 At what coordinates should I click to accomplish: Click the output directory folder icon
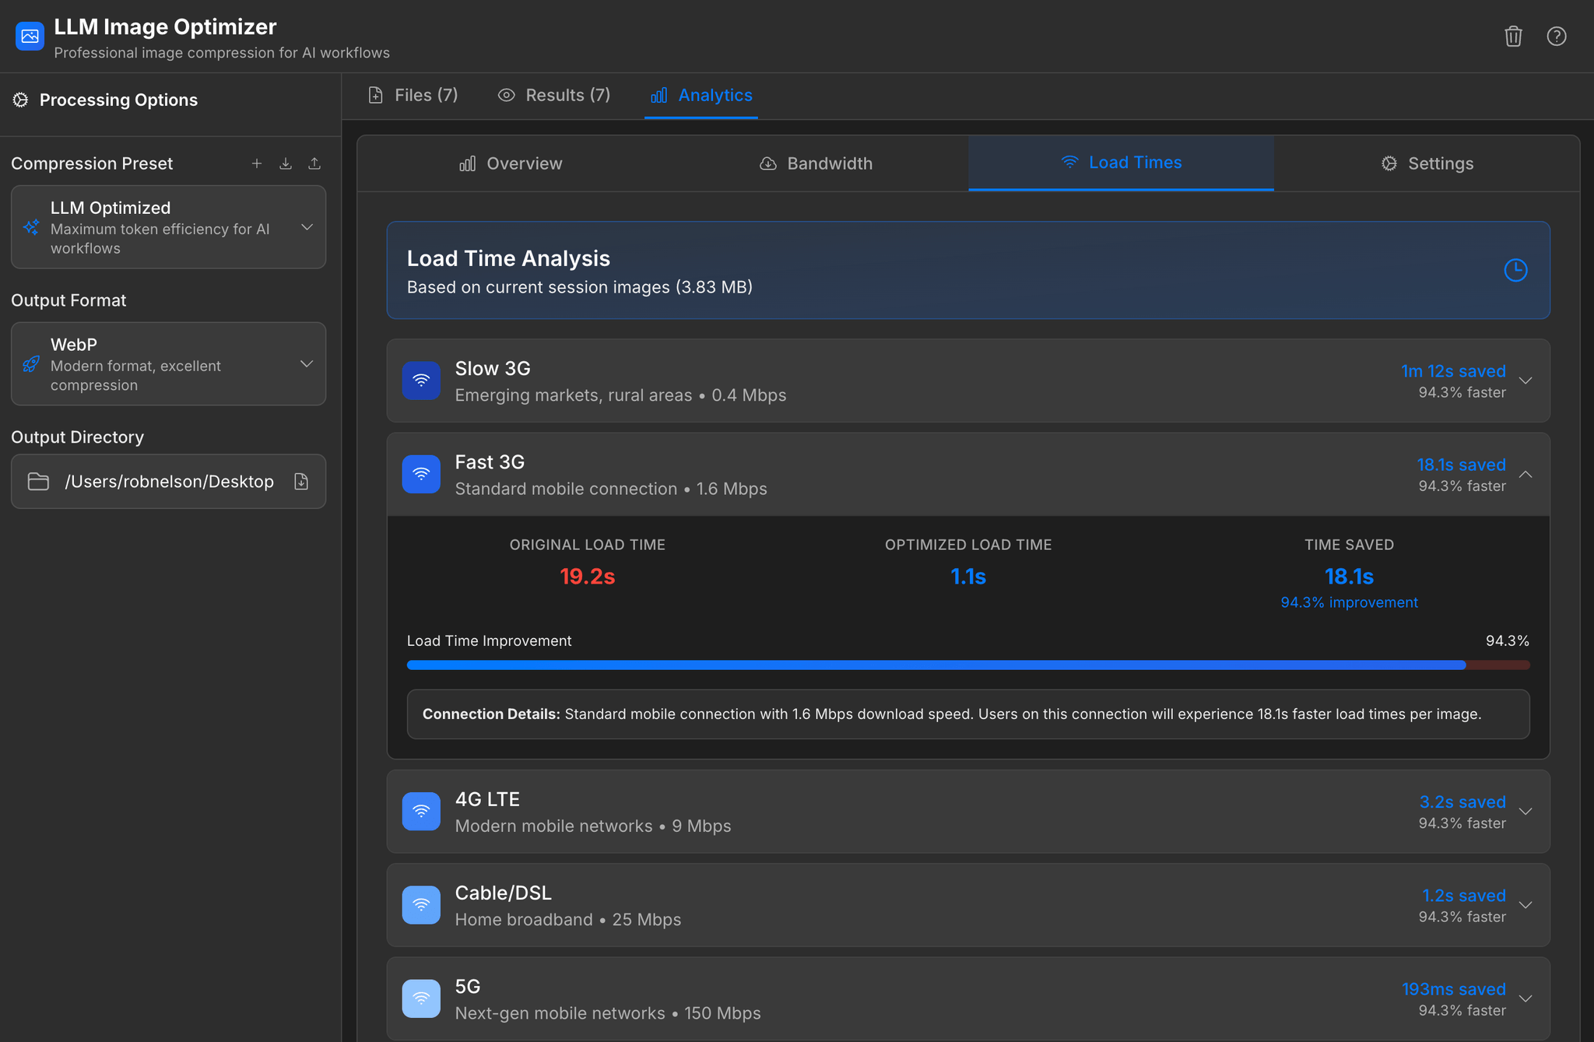[x=38, y=482]
